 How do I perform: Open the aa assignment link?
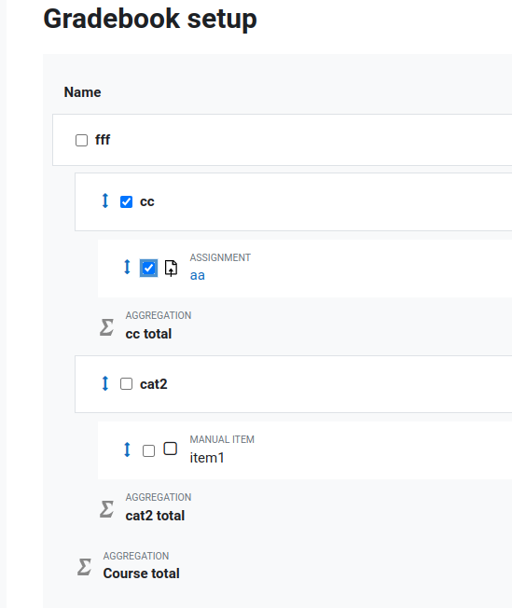(198, 275)
